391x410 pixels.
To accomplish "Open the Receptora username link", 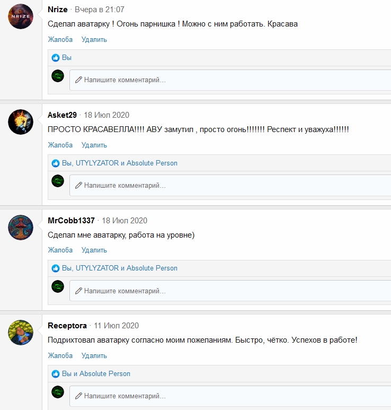I will click(x=67, y=326).
